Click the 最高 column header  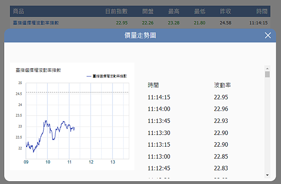pos(174,11)
